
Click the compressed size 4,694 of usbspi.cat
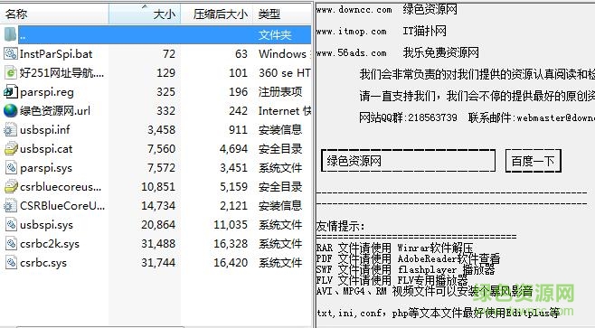click(x=233, y=149)
